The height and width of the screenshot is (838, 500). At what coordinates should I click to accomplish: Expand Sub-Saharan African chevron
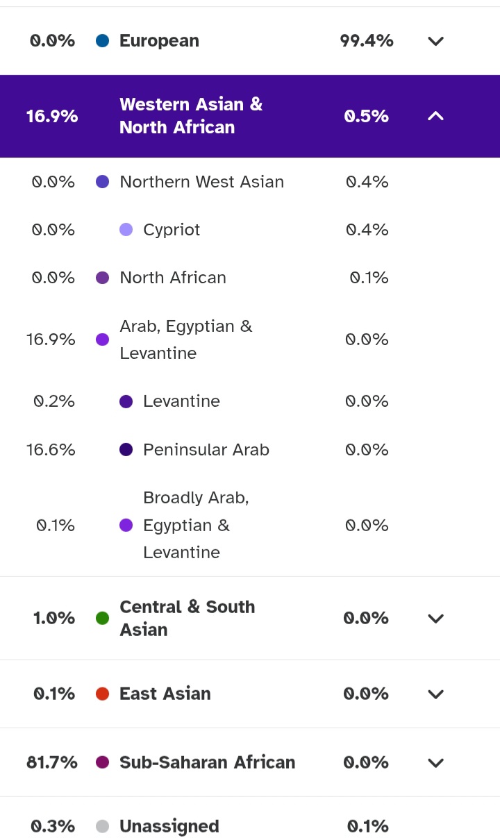(x=435, y=762)
